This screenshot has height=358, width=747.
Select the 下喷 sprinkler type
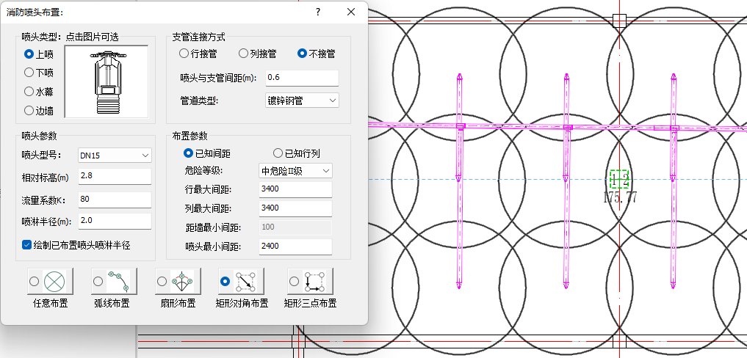tap(29, 73)
